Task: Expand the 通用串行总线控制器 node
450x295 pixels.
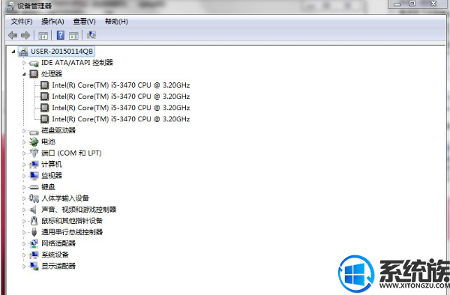Action: pos(24,232)
